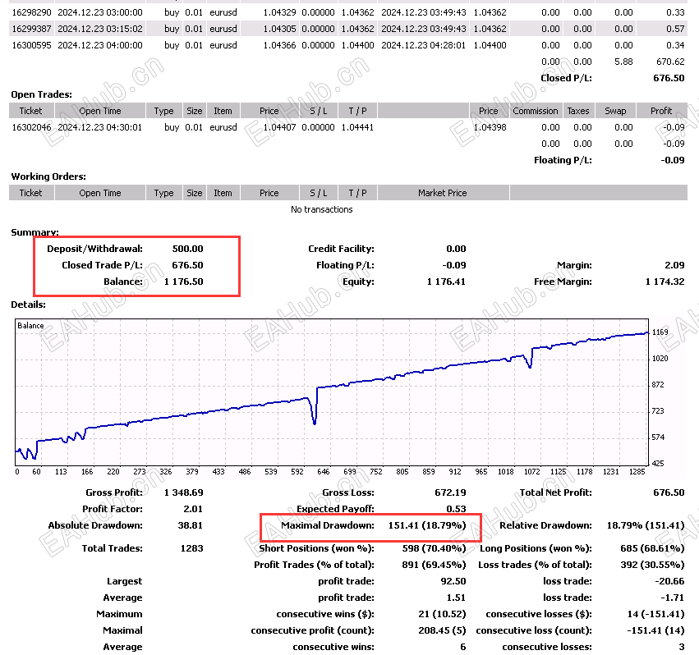Click the Commission column header in Open Trades
The image size is (699, 655).
point(535,111)
